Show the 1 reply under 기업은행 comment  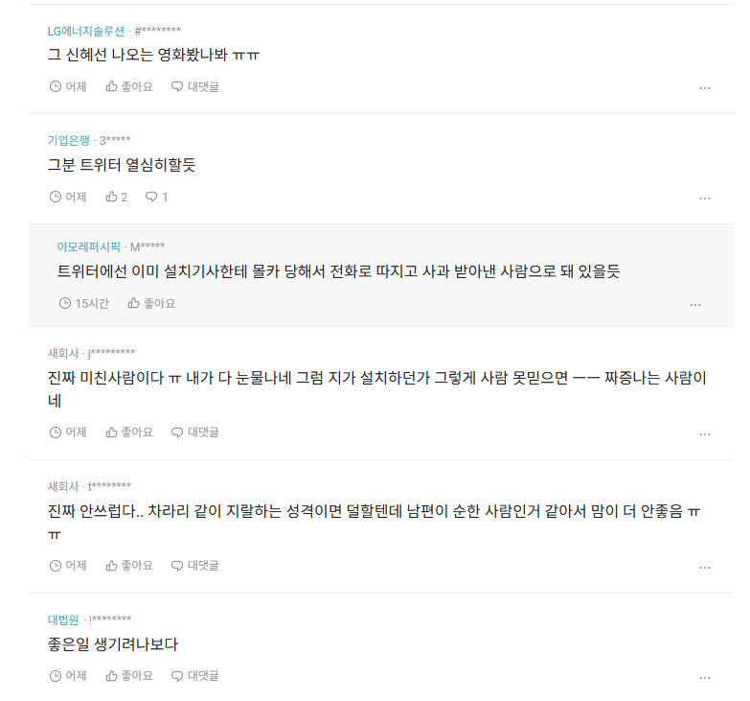click(156, 197)
